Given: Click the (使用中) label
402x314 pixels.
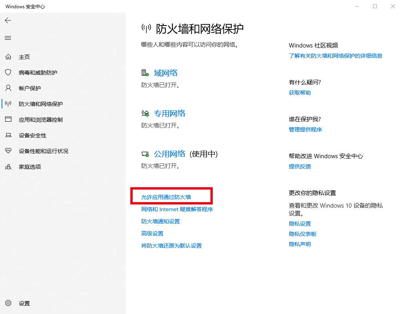Looking at the screenshot, I should [204, 154].
